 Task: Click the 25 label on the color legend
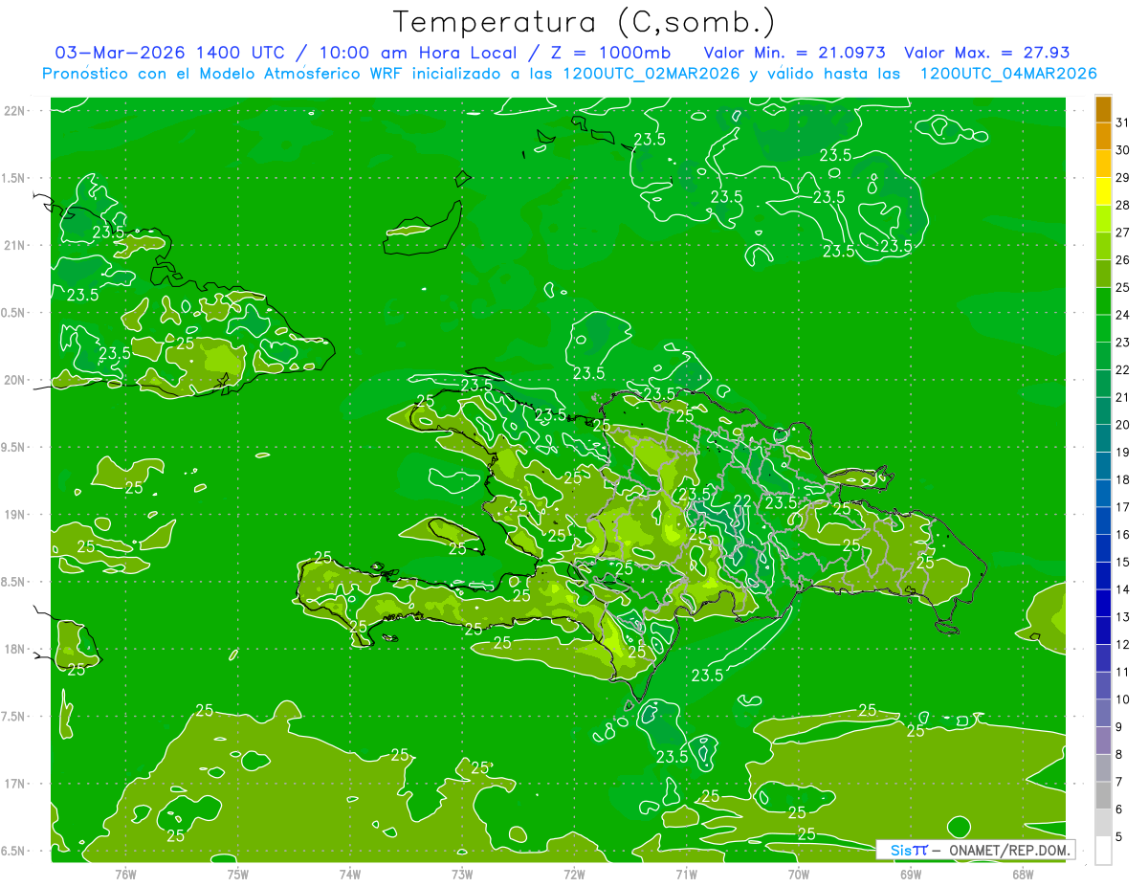[x=1123, y=287]
